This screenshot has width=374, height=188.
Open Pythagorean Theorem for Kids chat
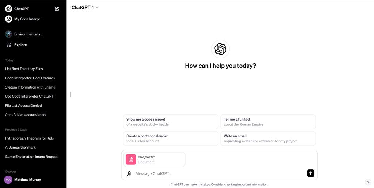29,138
